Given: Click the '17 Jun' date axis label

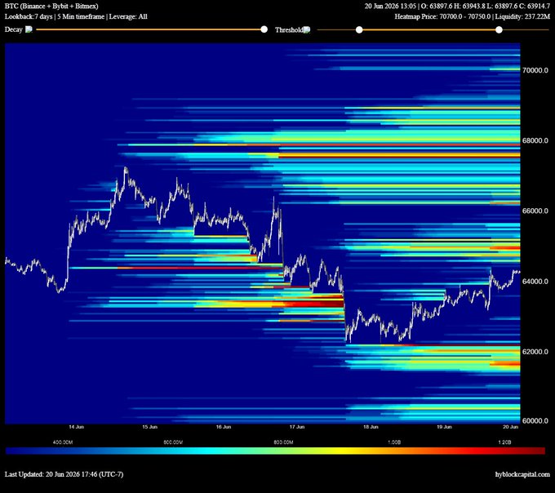Looking at the screenshot, I should [x=297, y=427].
